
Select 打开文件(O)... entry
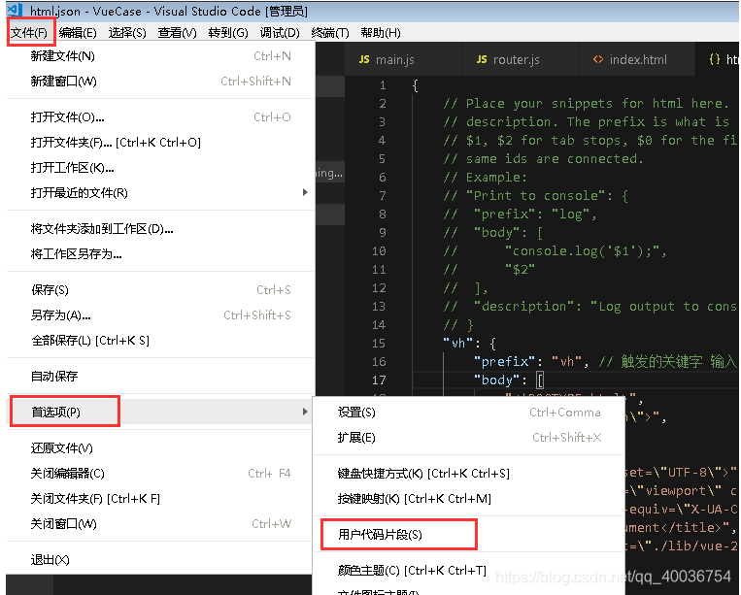click(x=160, y=117)
